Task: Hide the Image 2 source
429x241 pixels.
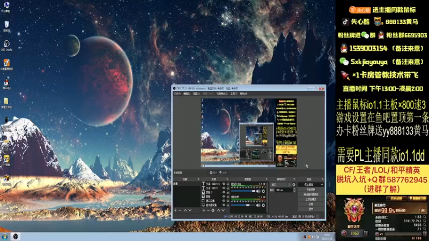Action: [224, 192]
